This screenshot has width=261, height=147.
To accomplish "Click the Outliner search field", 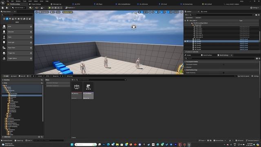I will [222, 15].
